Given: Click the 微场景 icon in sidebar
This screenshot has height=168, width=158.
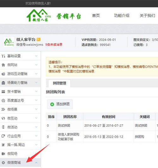Looking at the screenshot, I should pyautogui.click(x=3, y=109).
